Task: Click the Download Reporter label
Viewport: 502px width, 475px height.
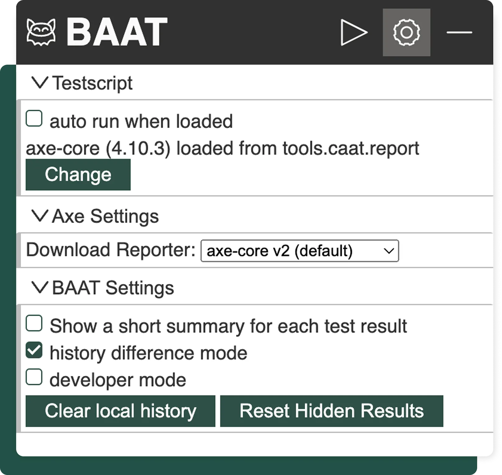Action: 111,250
